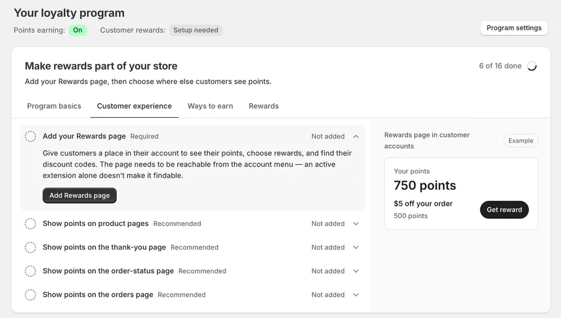The image size is (561, 318).
Task: Click 'Not added' status for order-status page row
Action: [x=328, y=271]
